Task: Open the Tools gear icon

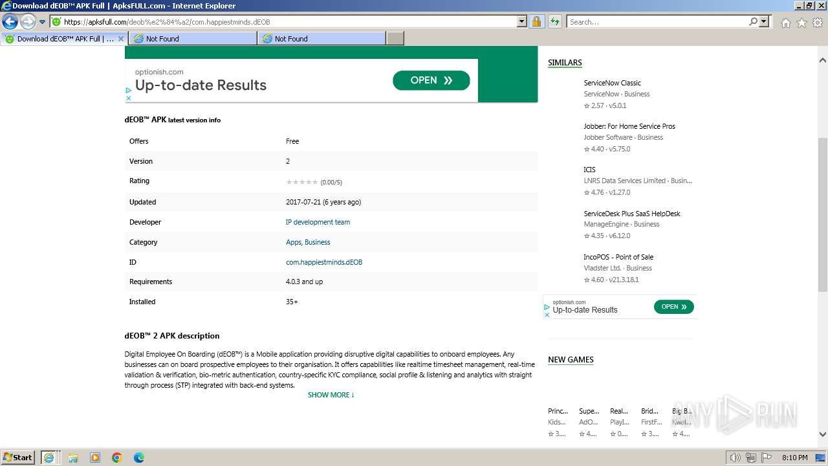Action: [x=818, y=23]
